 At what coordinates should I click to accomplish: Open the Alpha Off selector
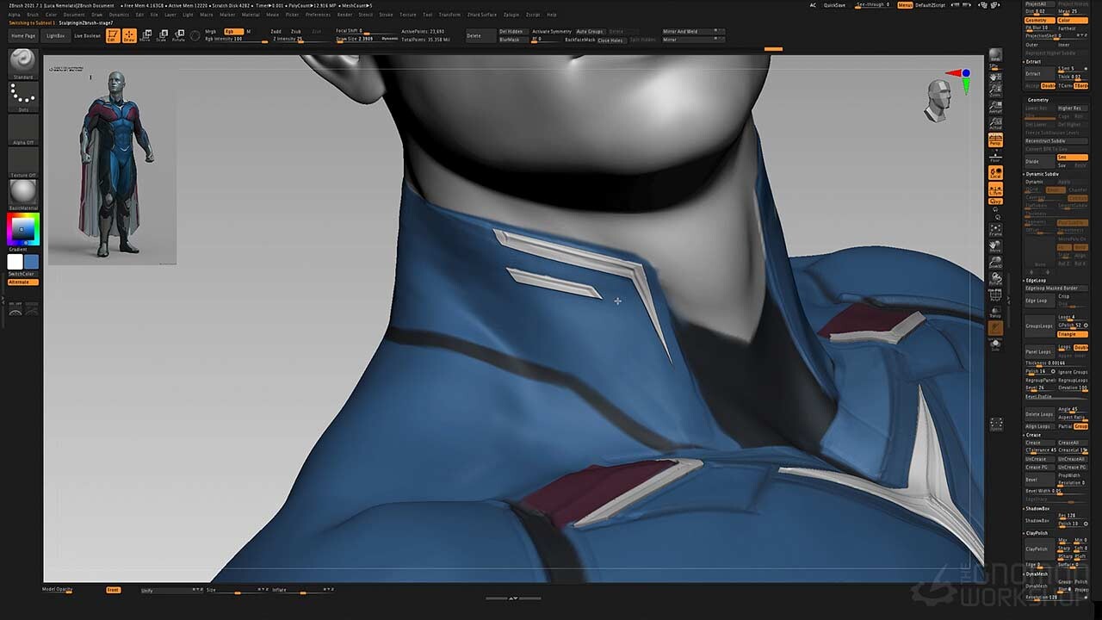click(23, 129)
